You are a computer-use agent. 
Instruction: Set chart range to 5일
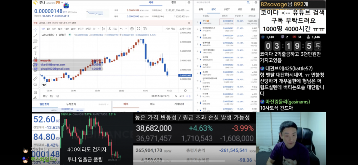(x=51, y=96)
